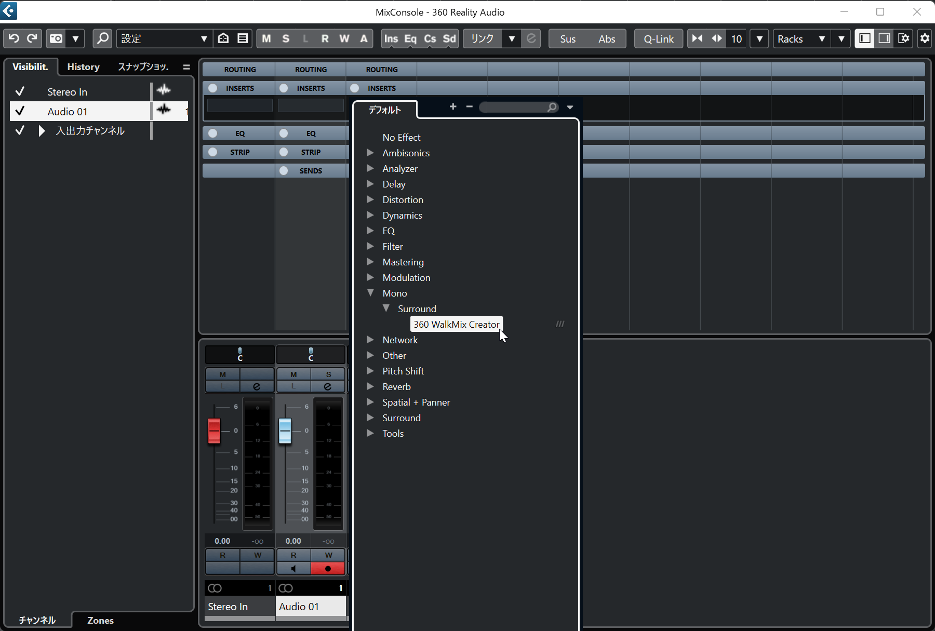This screenshot has height=631, width=935.
Task: Switch to the Zones tab
Action: [100, 620]
